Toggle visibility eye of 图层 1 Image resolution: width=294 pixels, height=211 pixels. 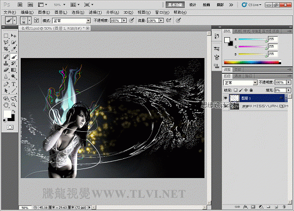(x=226, y=98)
